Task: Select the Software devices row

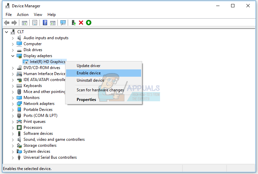Action: tap(38, 133)
